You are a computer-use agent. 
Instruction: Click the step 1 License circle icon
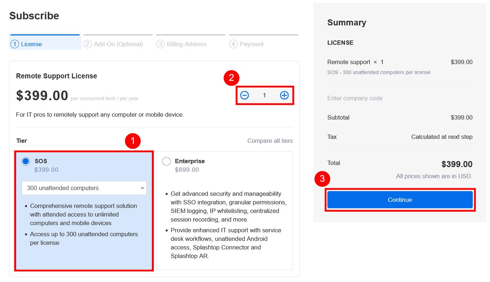[15, 44]
